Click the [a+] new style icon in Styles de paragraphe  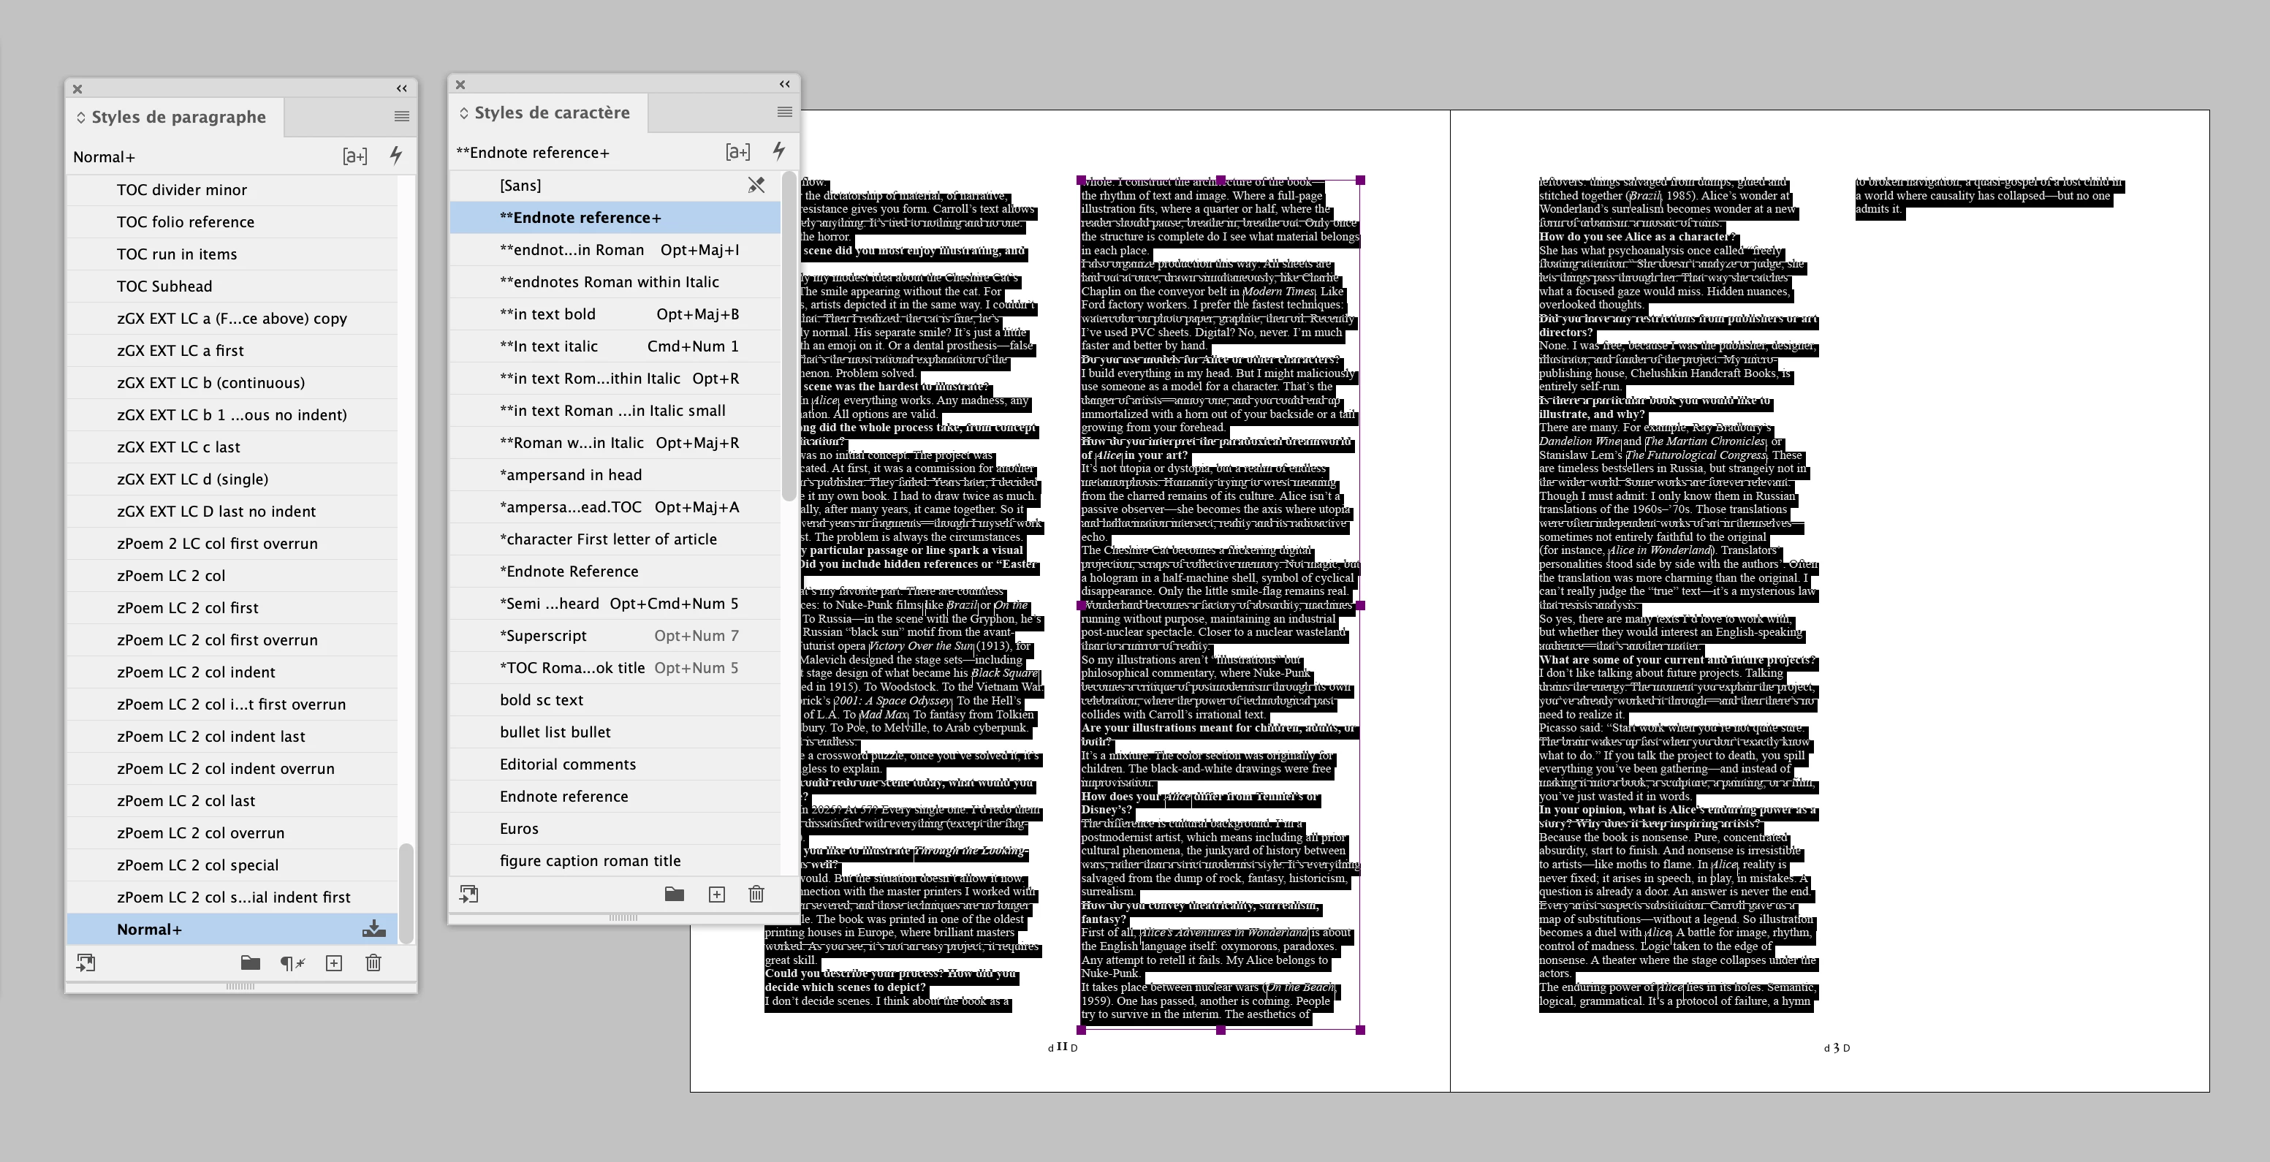(x=354, y=156)
